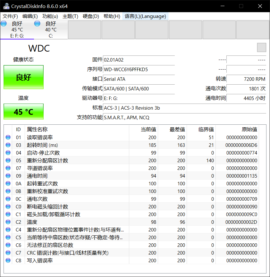Click worst value 163 in 起转时间 row
The image size is (270, 277).
pos(181,145)
